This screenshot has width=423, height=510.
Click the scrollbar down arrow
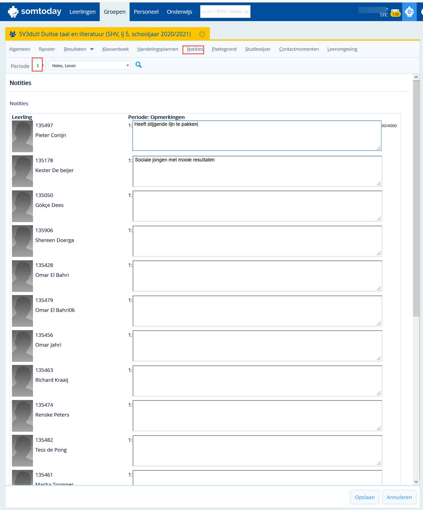[416, 481]
